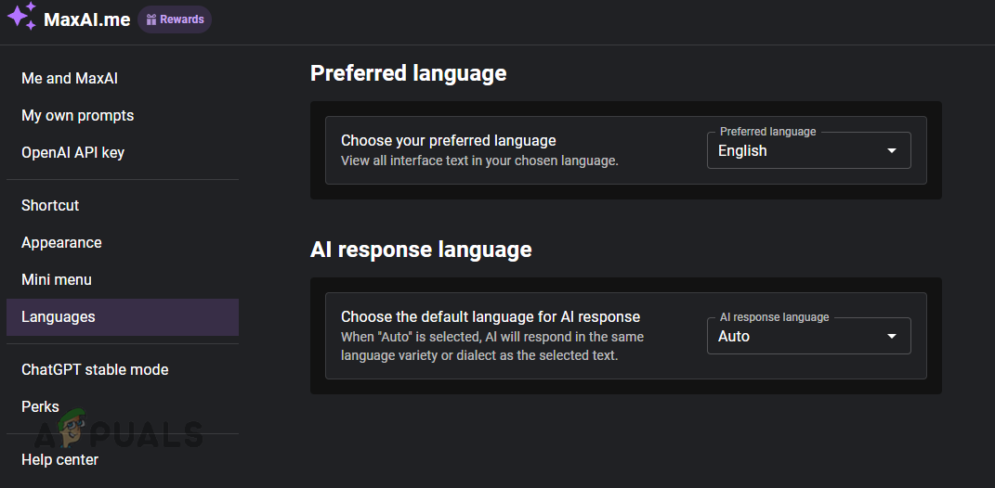Click the Preferred language dropdown arrow
995x488 pixels.
(x=892, y=151)
